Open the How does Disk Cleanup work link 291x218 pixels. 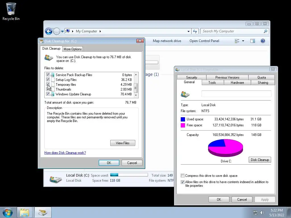point(65,153)
